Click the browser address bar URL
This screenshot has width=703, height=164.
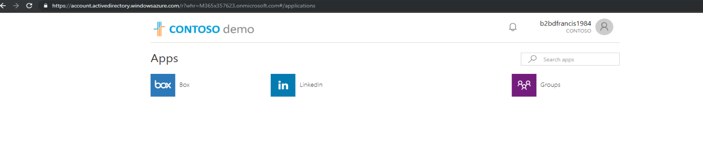(x=183, y=6)
